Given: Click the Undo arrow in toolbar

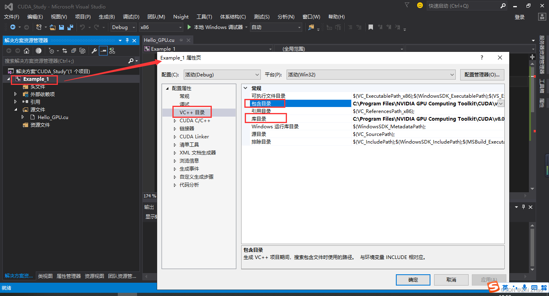Looking at the screenshot, I should point(82,27).
